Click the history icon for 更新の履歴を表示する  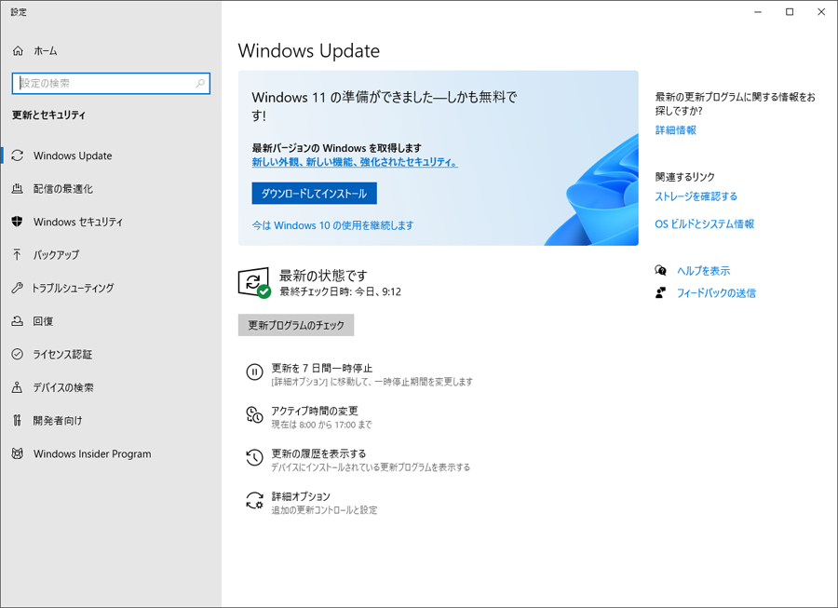pos(254,457)
